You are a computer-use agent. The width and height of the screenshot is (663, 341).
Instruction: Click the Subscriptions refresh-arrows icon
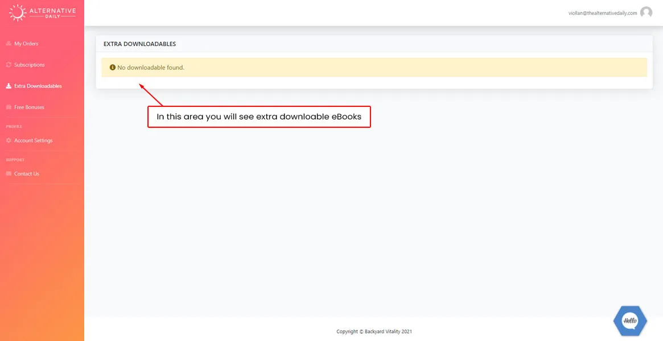(x=9, y=65)
